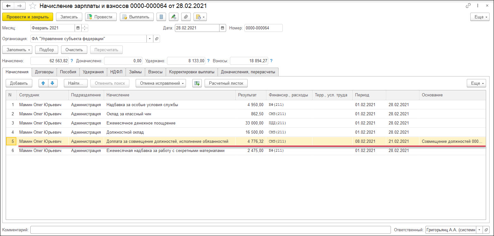This screenshot has height=236, width=494.
Task: Switch to the Пособия tab
Action: (68, 72)
